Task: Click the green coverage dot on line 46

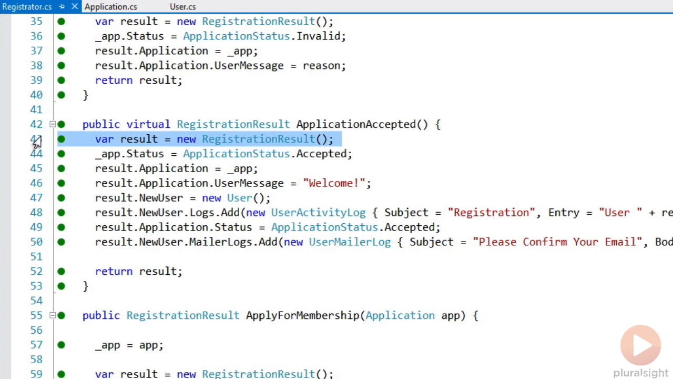Action: pyautogui.click(x=62, y=183)
